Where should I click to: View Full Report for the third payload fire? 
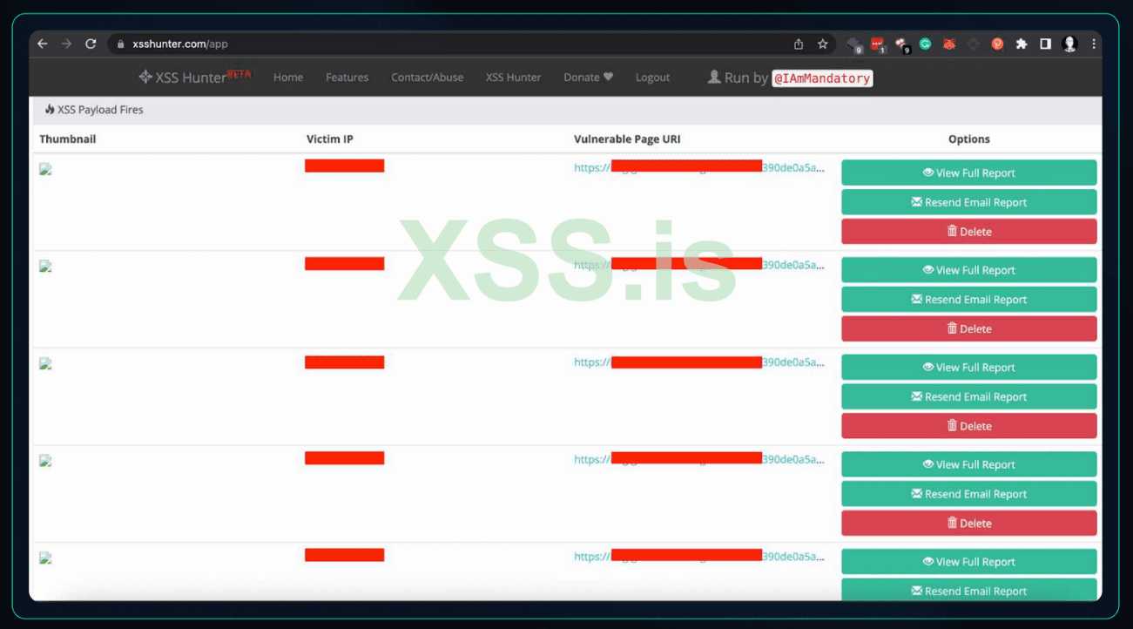[968, 368]
